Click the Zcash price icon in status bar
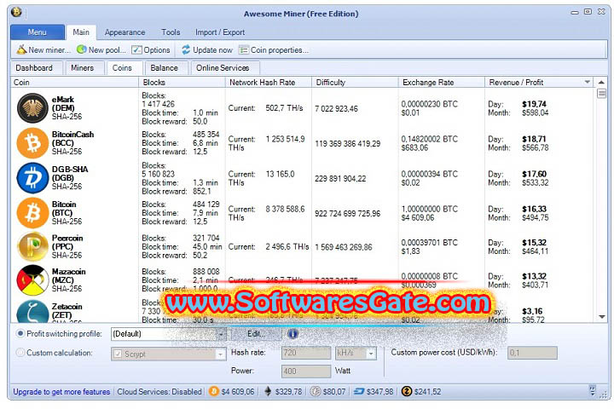The image size is (614, 409). [407, 391]
